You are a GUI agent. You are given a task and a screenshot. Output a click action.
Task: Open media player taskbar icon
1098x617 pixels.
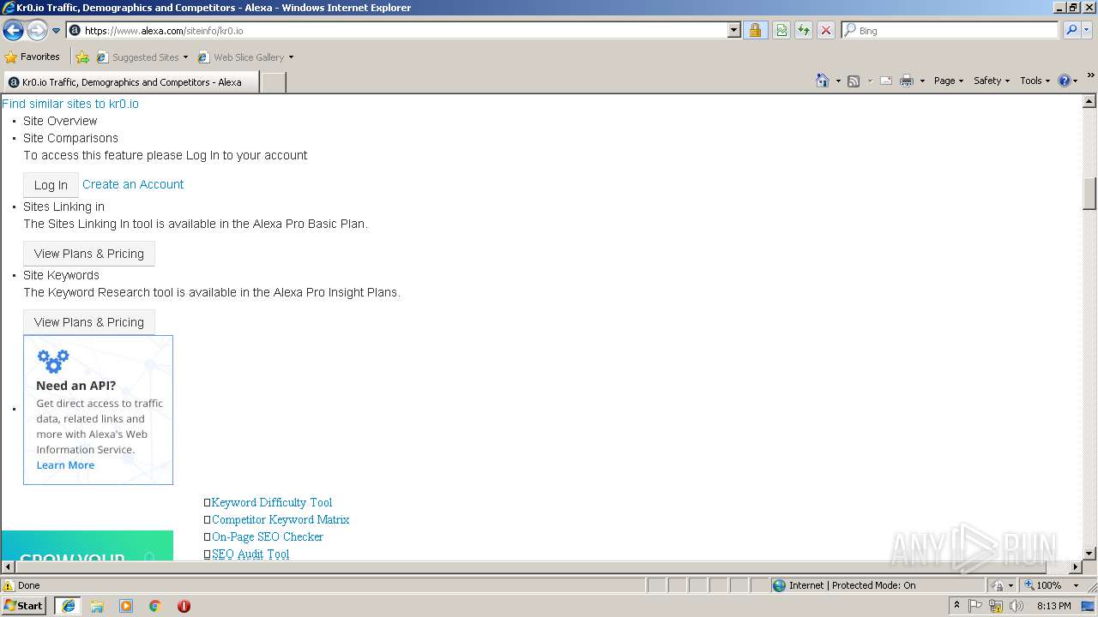[126, 606]
